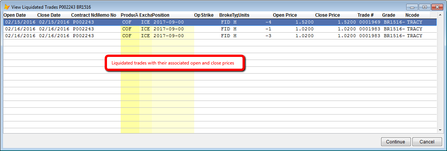
Task: Click the Cancel button
Action: click(x=427, y=142)
